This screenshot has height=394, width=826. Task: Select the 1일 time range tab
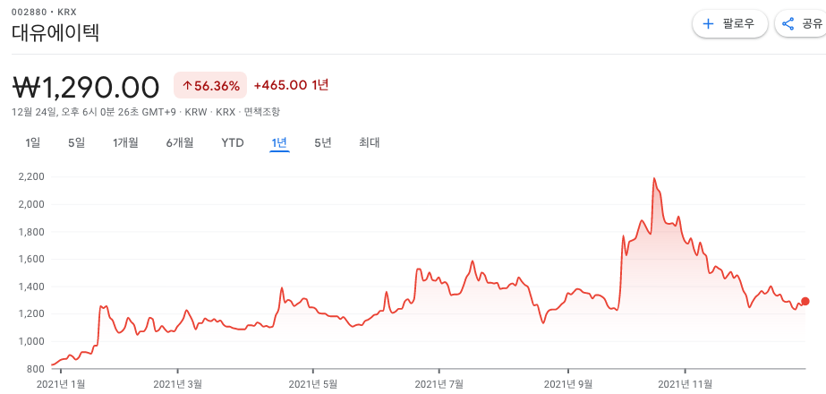point(32,142)
